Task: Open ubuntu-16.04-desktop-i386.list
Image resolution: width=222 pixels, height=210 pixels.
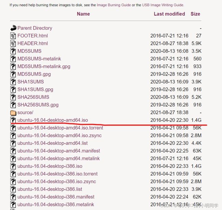Action: (50, 189)
